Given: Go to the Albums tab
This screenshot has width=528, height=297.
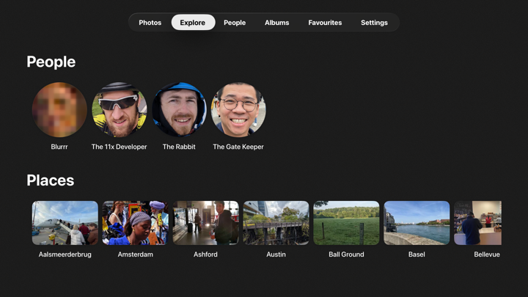Looking at the screenshot, I should click(276, 23).
